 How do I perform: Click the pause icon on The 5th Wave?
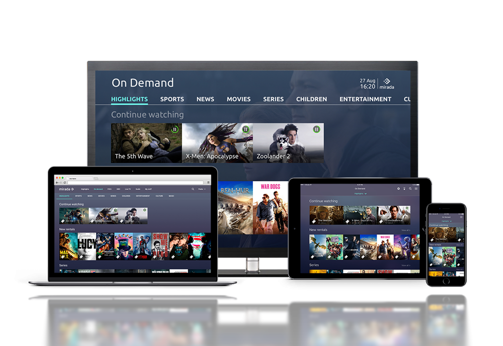(175, 130)
